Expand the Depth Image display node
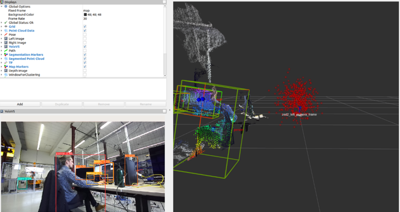Image resolution: width=400 pixels, height=212 pixels. [x=2, y=71]
